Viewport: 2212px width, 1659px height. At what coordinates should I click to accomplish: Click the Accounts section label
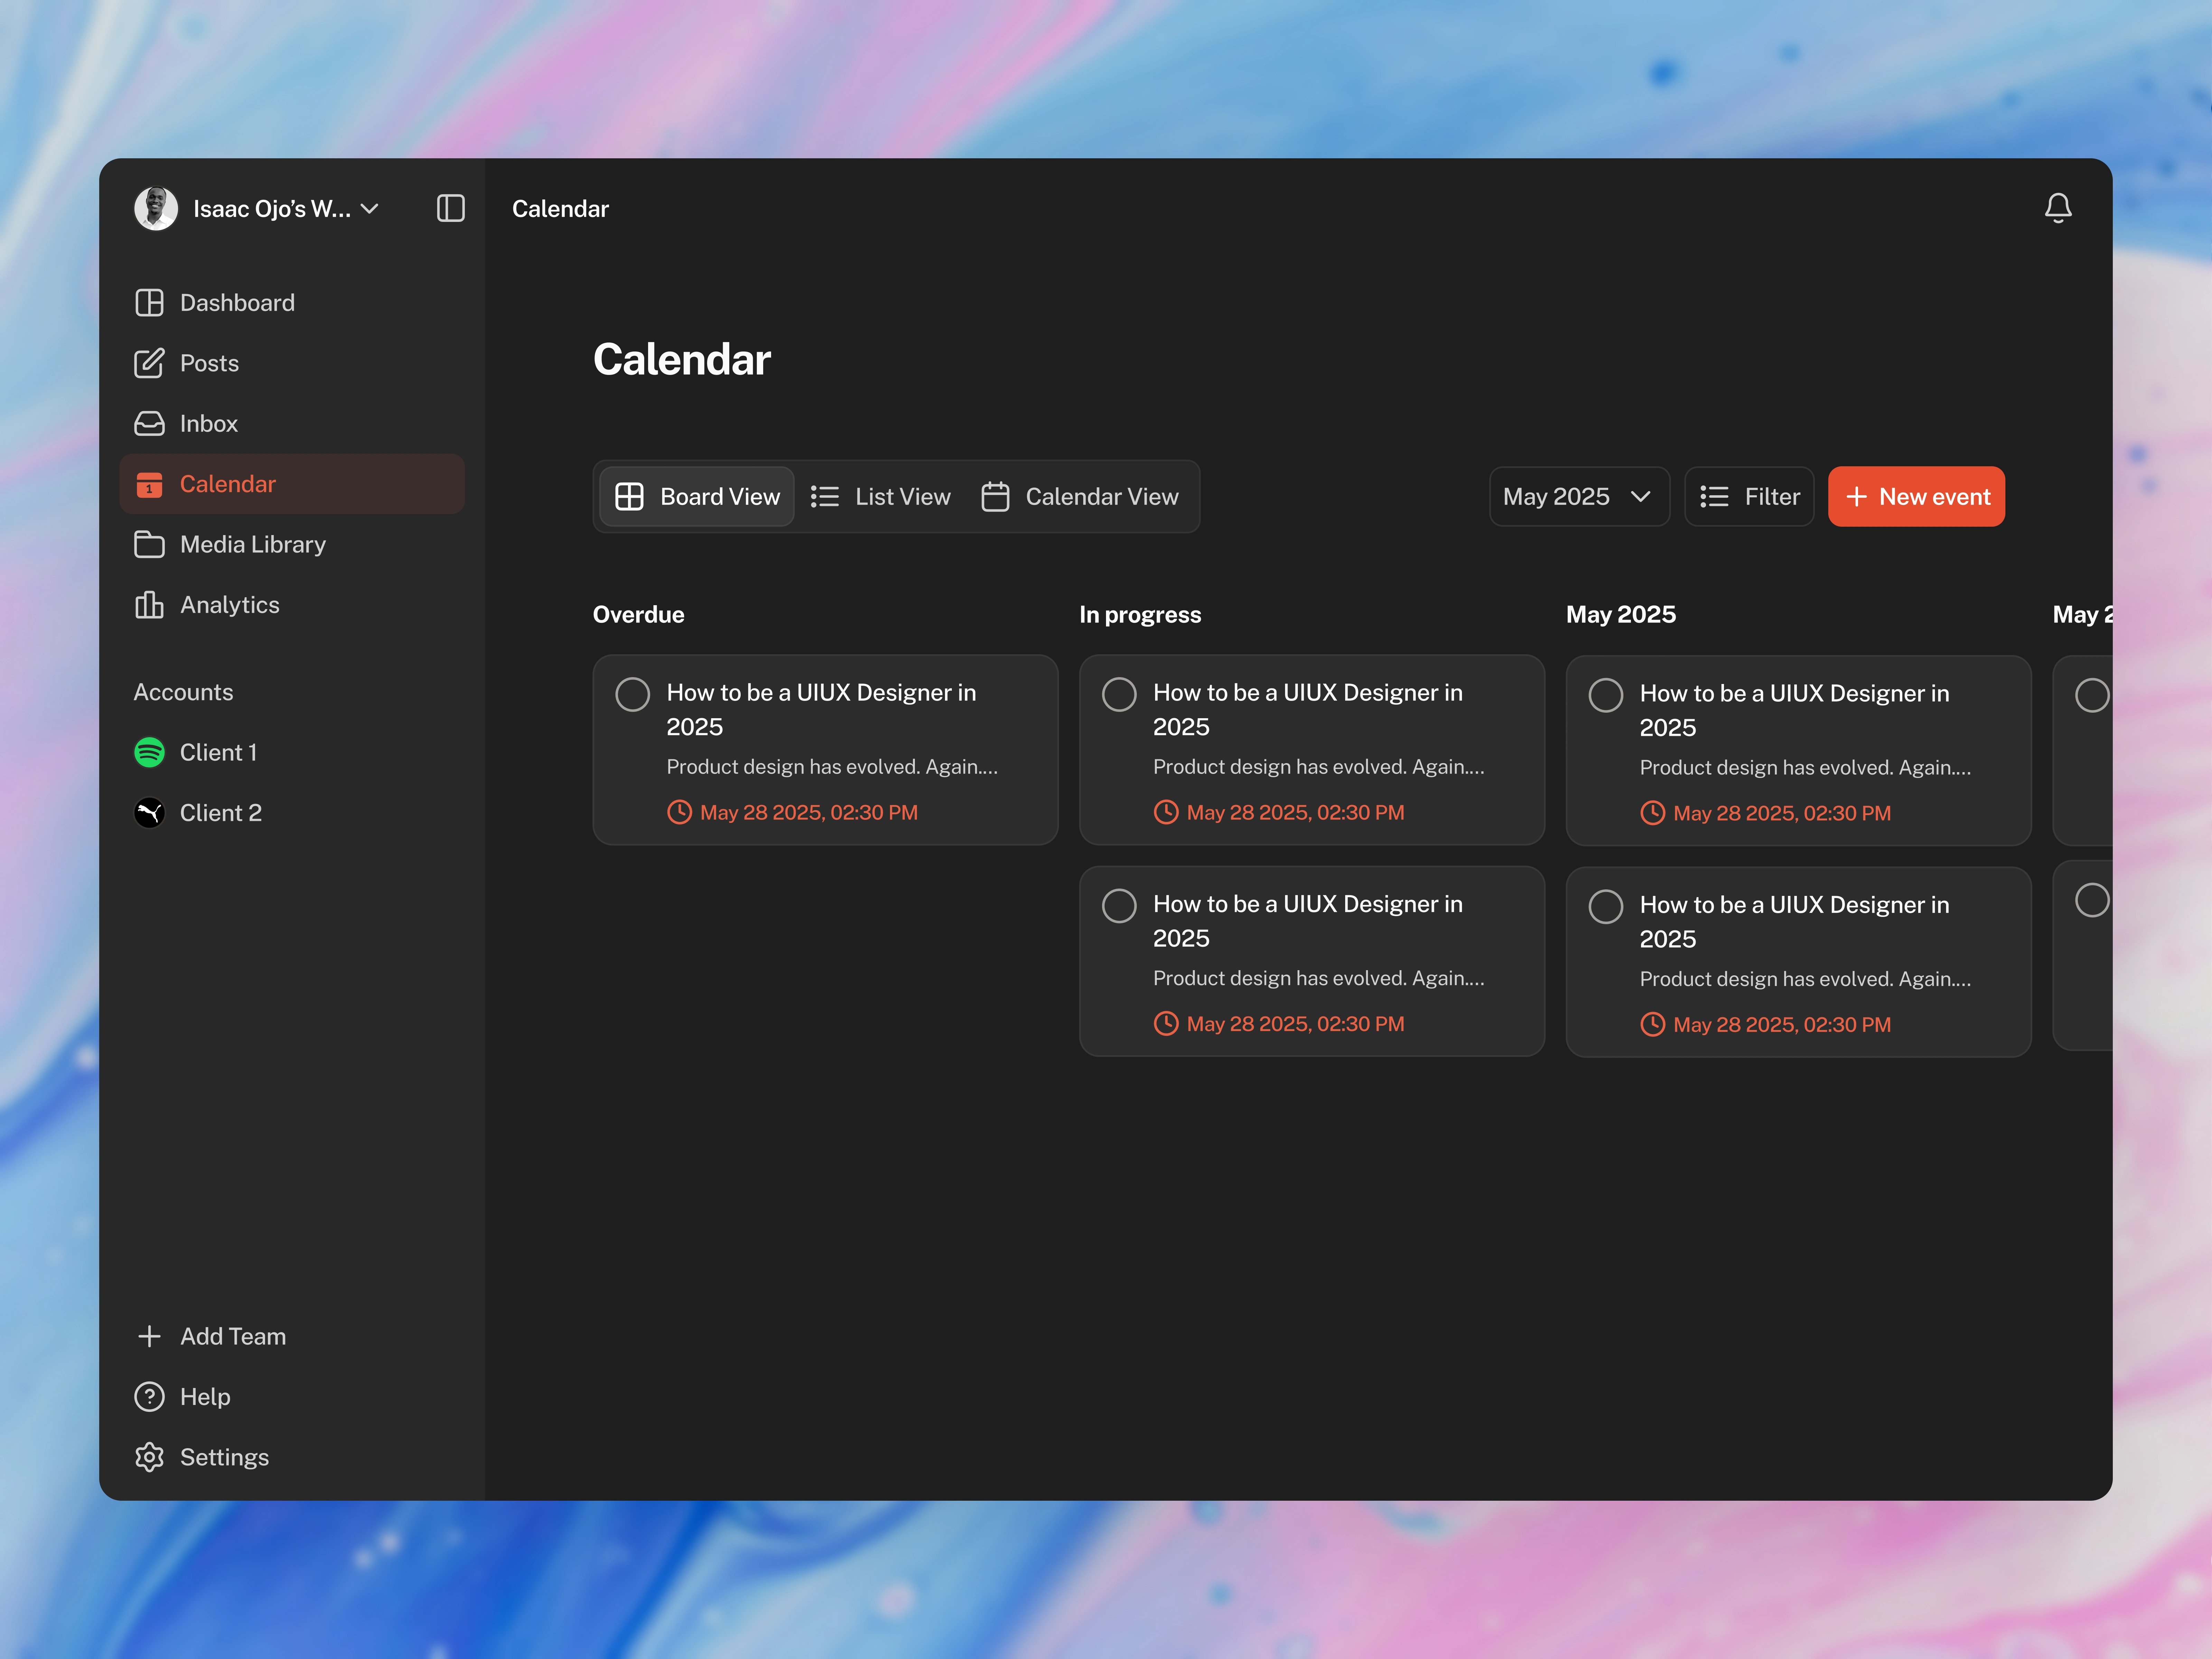coord(183,692)
